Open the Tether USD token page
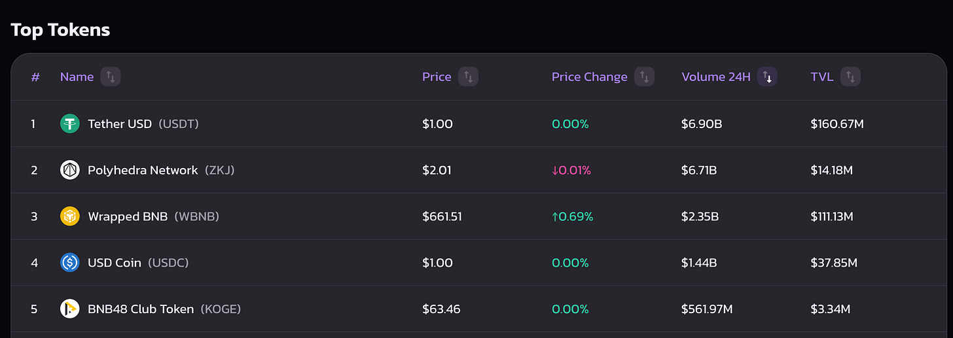 (x=120, y=124)
